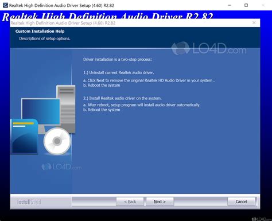The width and height of the screenshot is (272, 221).
Task: Click the large LO4D.com watermark logo
Action: pos(209,49)
